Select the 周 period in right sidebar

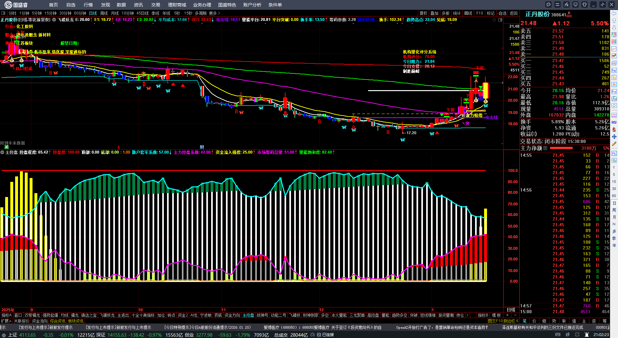click(614, 210)
